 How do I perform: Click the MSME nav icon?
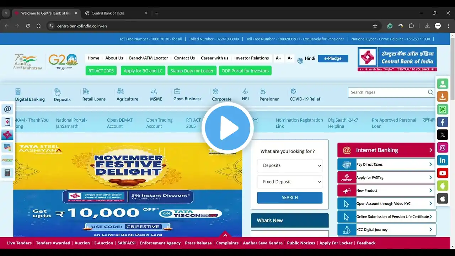tap(154, 91)
